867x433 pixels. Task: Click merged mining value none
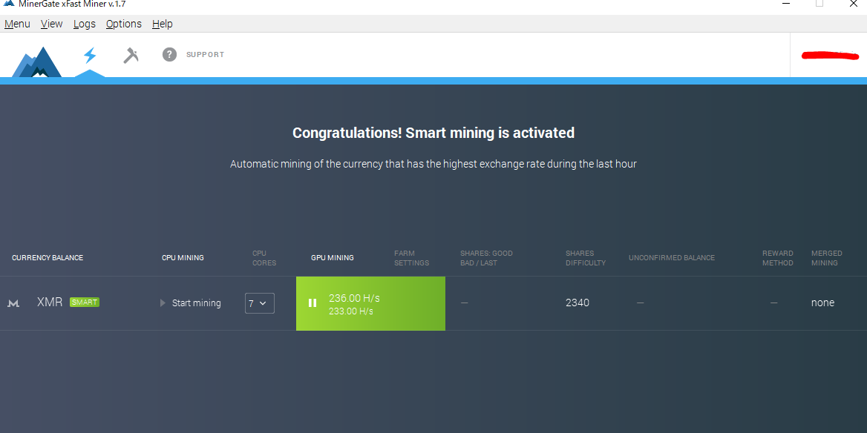(x=822, y=303)
